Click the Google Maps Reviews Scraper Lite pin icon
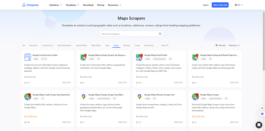The width and height of the screenshot is (265, 131). tap(139, 97)
